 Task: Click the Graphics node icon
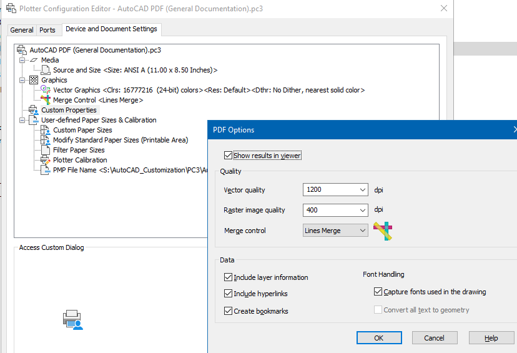coord(34,80)
